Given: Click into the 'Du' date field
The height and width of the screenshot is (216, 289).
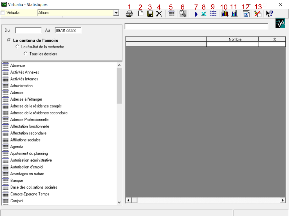Looking at the screenshot, I should [x=28, y=30].
